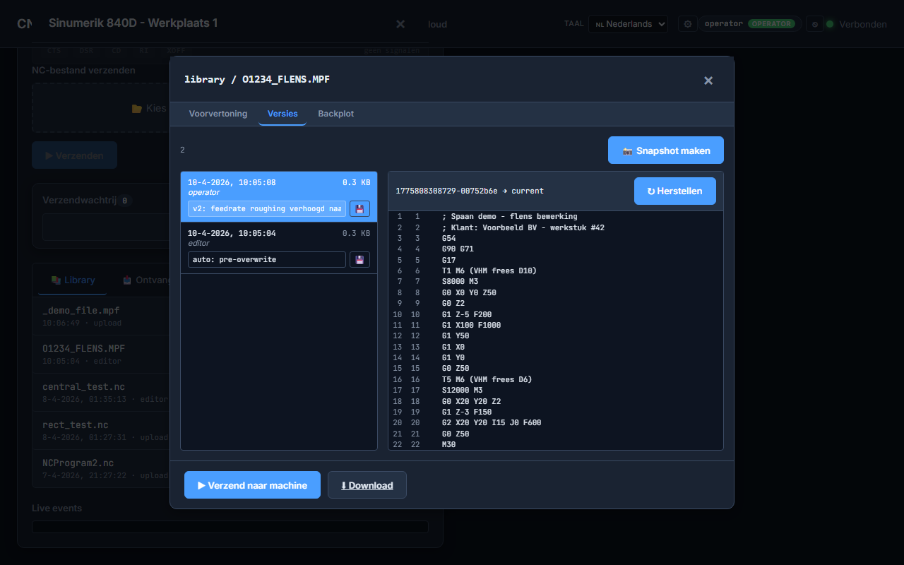Click circle-slash icon beside the operator badge
The height and width of the screenshot is (565, 904).
pyautogui.click(x=815, y=24)
